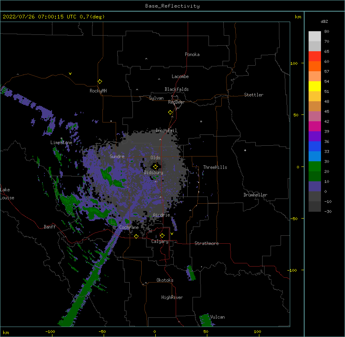This screenshot has height=337, width=345.
Task: Click the red 65 dBZ legend swatch
Action: point(315,56)
